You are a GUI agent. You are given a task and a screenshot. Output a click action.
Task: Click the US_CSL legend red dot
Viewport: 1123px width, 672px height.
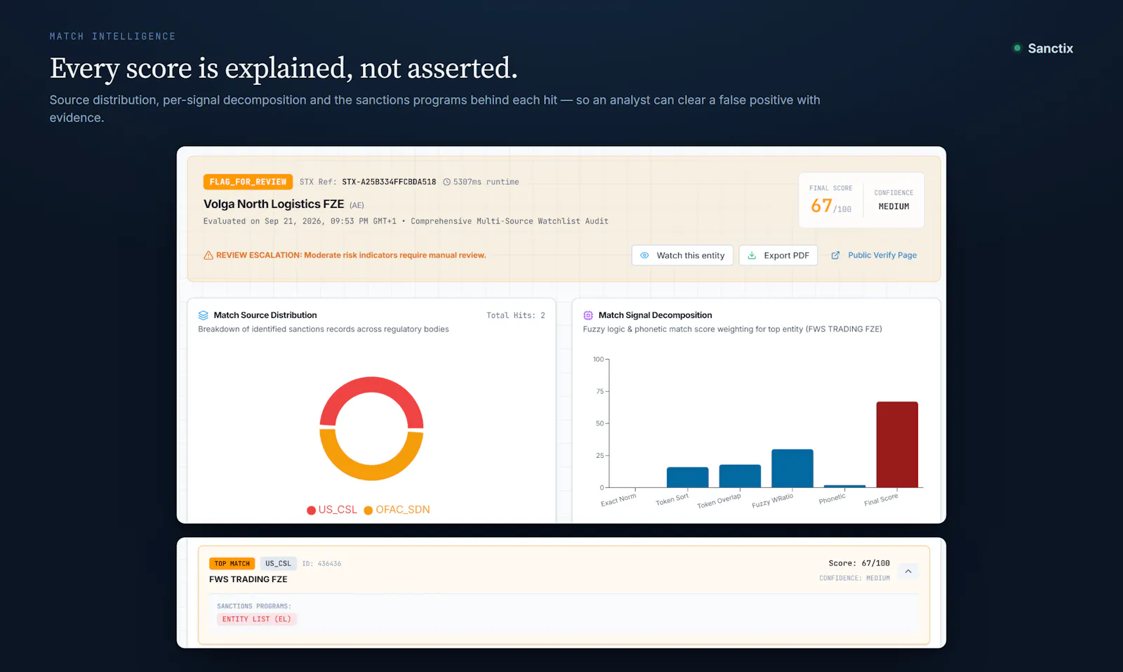coord(311,510)
